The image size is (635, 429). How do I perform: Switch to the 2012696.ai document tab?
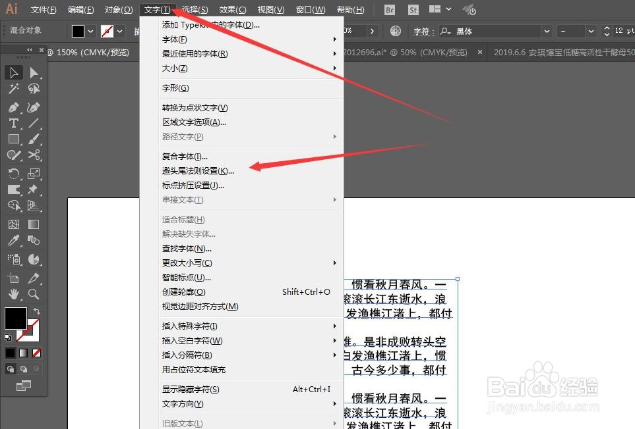[x=406, y=53]
